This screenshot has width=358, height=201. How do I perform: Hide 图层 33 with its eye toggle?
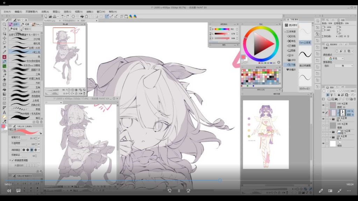coord(323,105)
